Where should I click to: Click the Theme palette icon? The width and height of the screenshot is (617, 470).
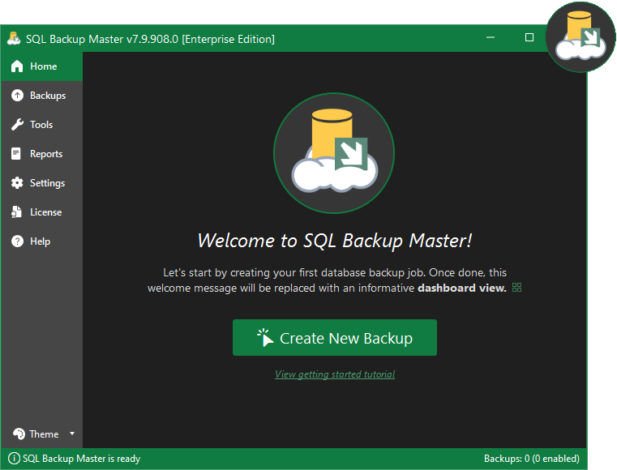(x=19, y=434)
